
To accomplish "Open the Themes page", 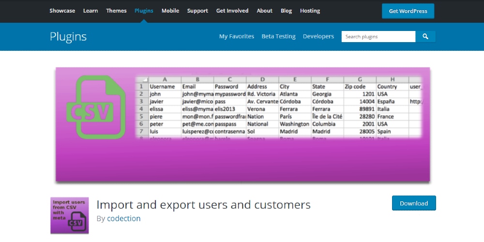I will click(116, 11).
